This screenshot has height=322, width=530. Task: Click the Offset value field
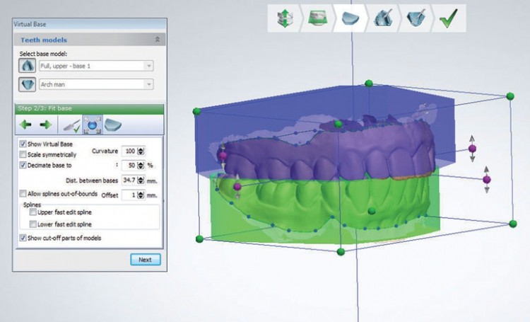129,195
